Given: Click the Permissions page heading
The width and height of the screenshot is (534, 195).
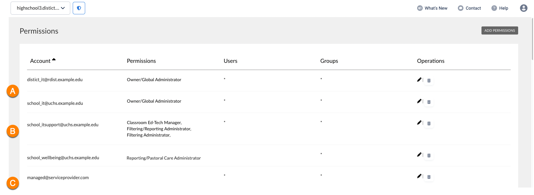Looking at the screenshot, I should tap(39, 31).
